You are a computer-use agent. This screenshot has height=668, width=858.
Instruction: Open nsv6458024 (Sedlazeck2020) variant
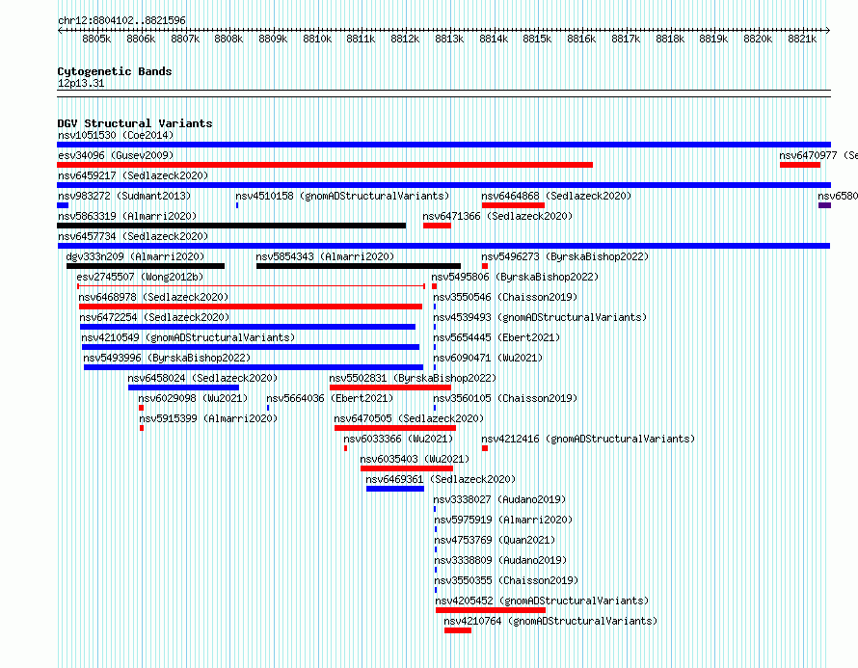coord(203,378)
